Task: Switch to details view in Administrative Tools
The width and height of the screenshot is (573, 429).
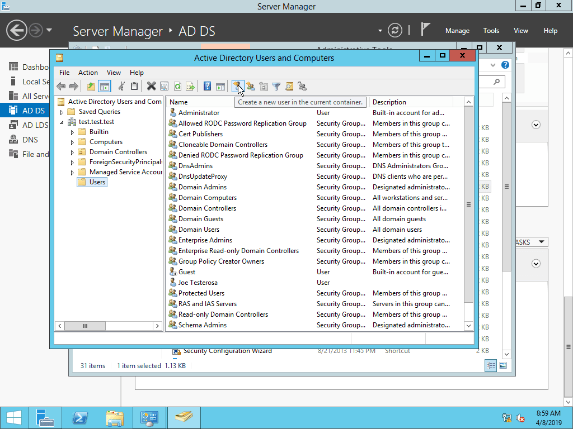Action: coord(491,365)
